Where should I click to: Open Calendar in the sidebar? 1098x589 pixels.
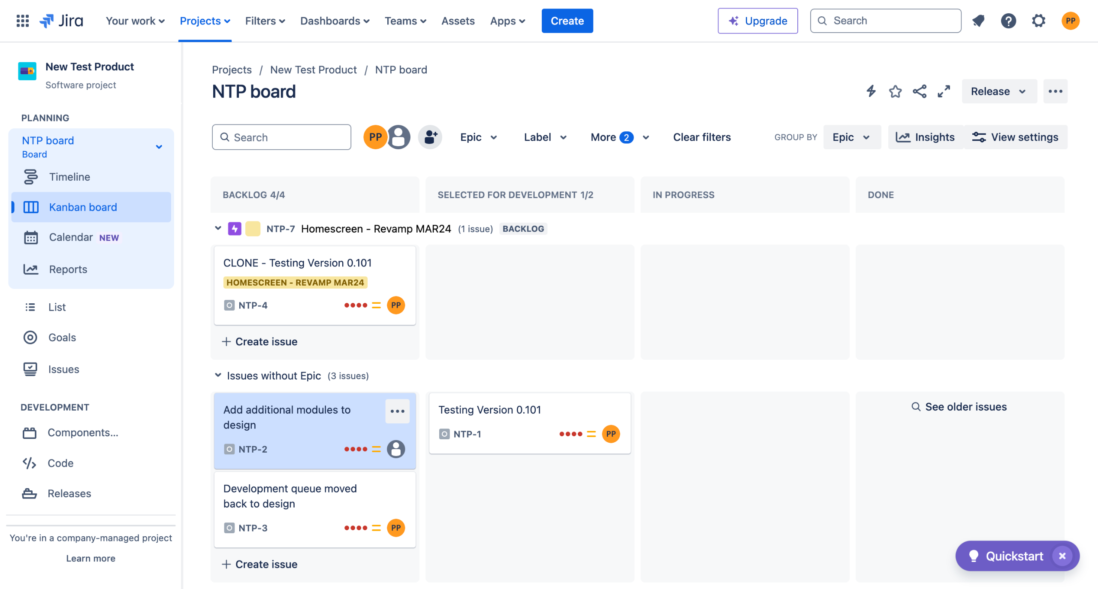point(91,237)
